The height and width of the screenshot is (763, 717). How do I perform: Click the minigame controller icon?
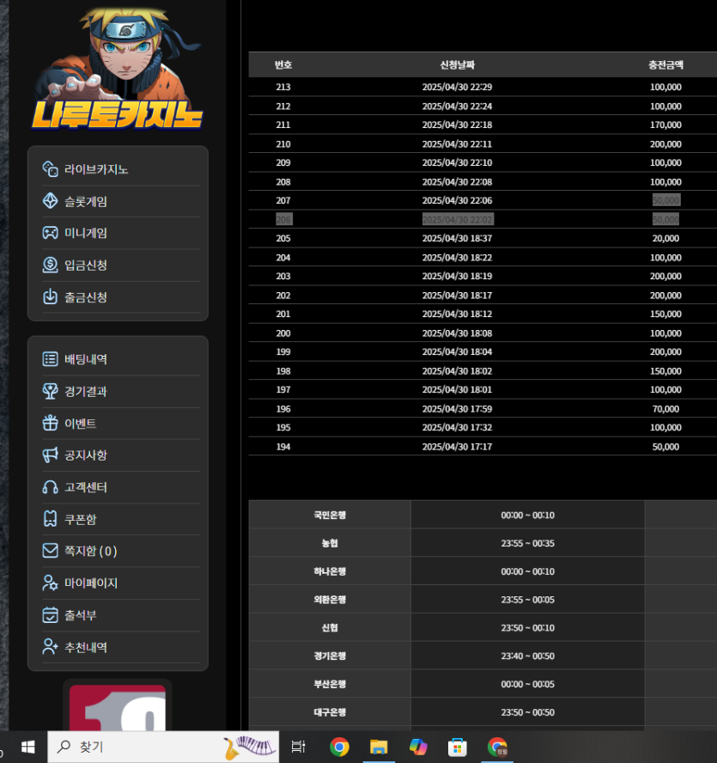pyautogui.click(x=50, y=233)
